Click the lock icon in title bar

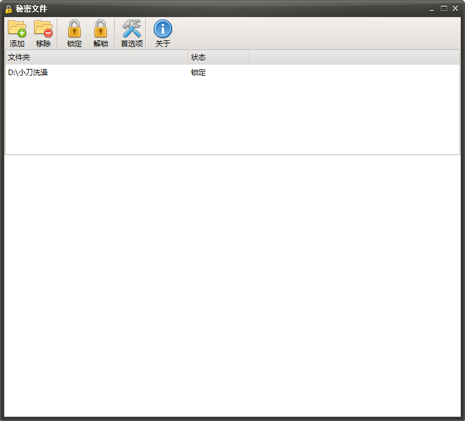[x=9, y=9]
